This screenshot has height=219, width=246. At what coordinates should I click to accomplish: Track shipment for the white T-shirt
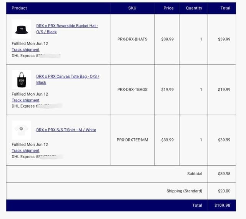(25, 151)
